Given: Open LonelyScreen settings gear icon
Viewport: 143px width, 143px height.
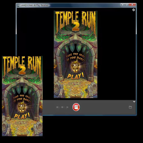Looking at the screenshot, I should point(133,10).
